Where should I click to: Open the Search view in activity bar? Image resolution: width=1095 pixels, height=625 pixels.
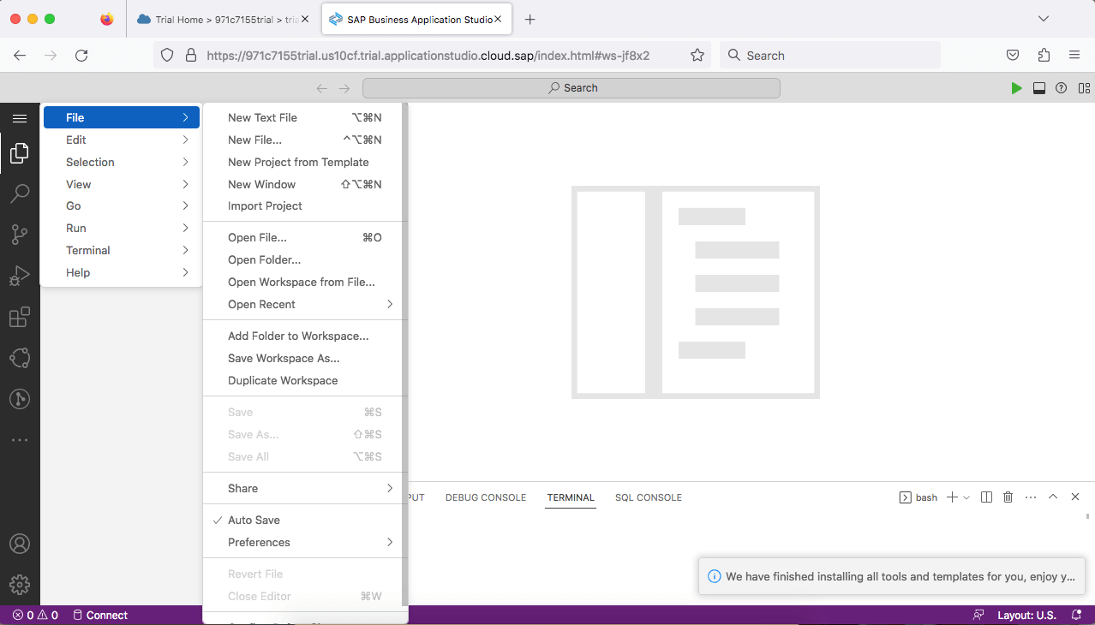point(20,194)
